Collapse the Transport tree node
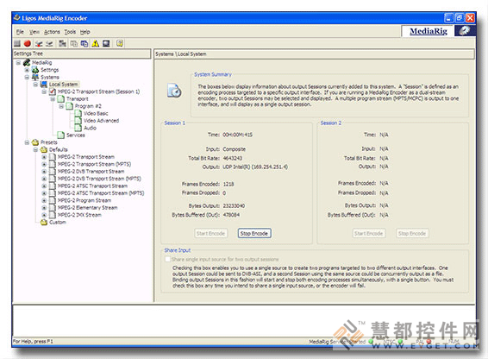This screenshot has width=488, height=359. (x=53, y=98)
